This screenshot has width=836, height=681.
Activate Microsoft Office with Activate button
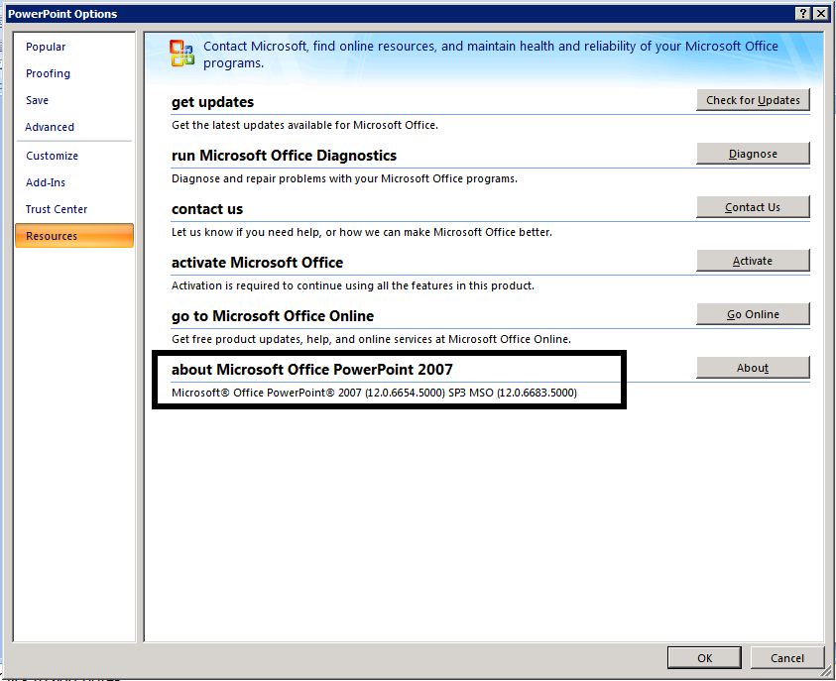(753, 261)
